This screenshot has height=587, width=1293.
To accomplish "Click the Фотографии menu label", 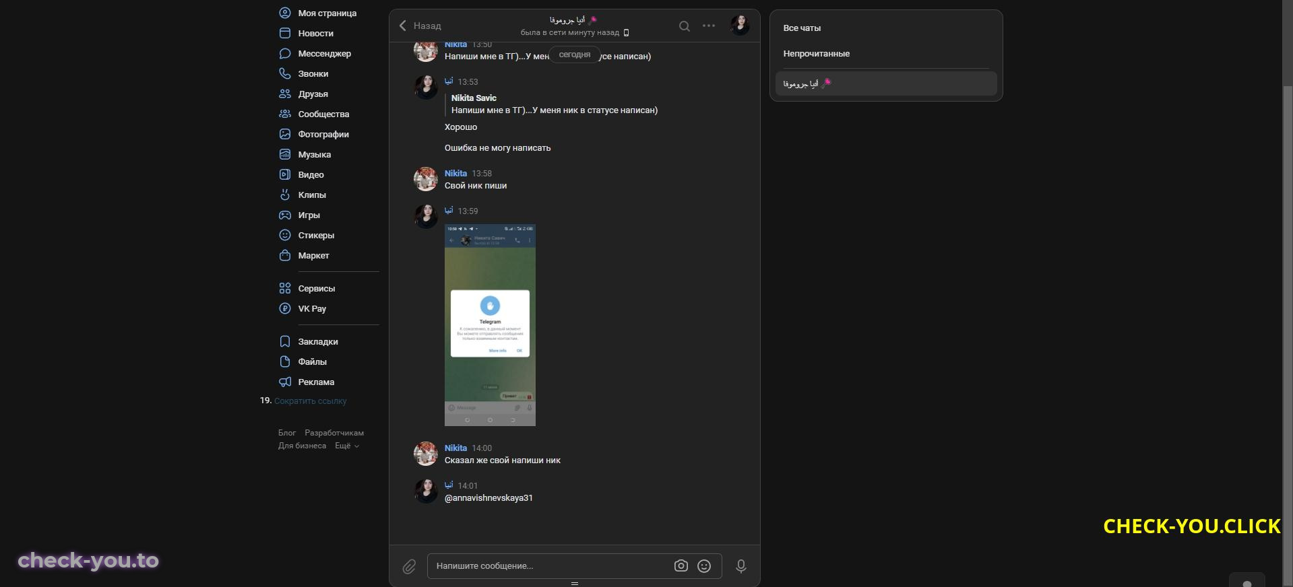I will click(x=323, y=134).
